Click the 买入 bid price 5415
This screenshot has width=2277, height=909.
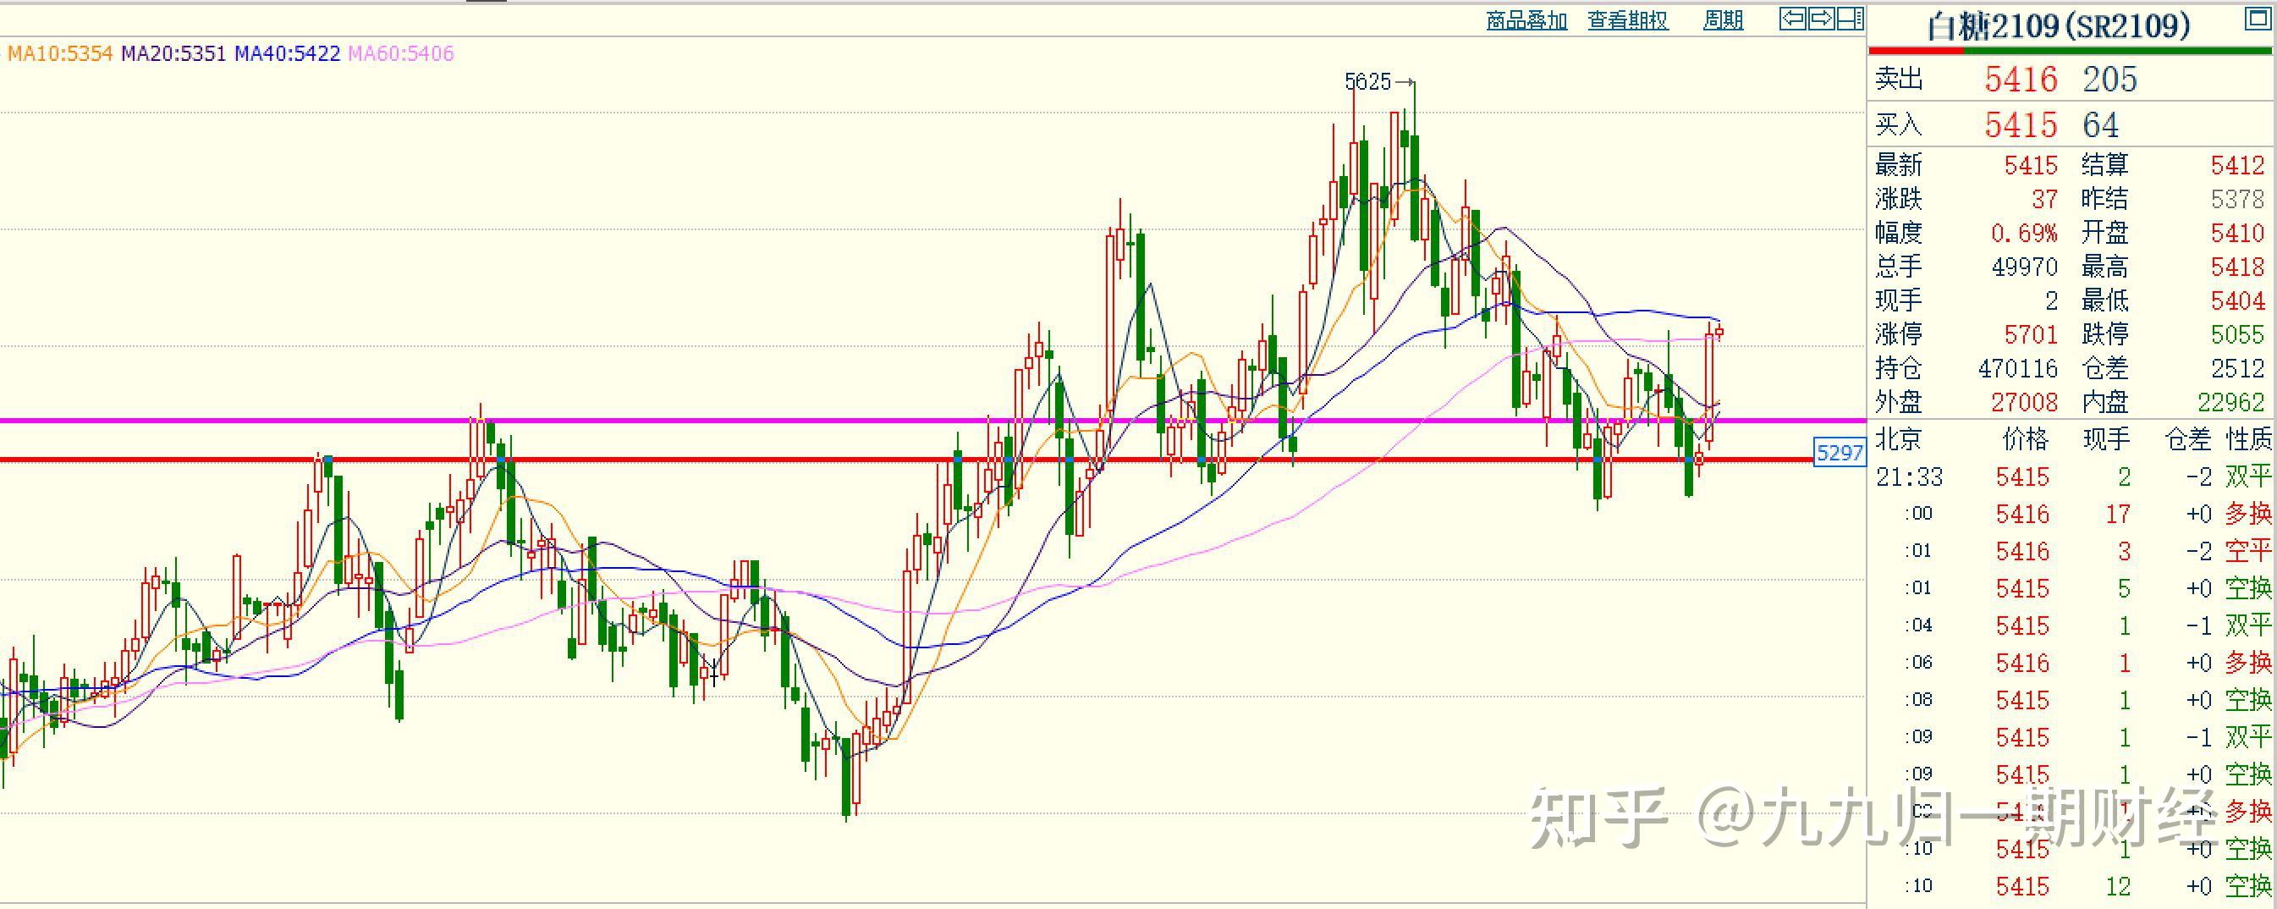[2021, 124]
